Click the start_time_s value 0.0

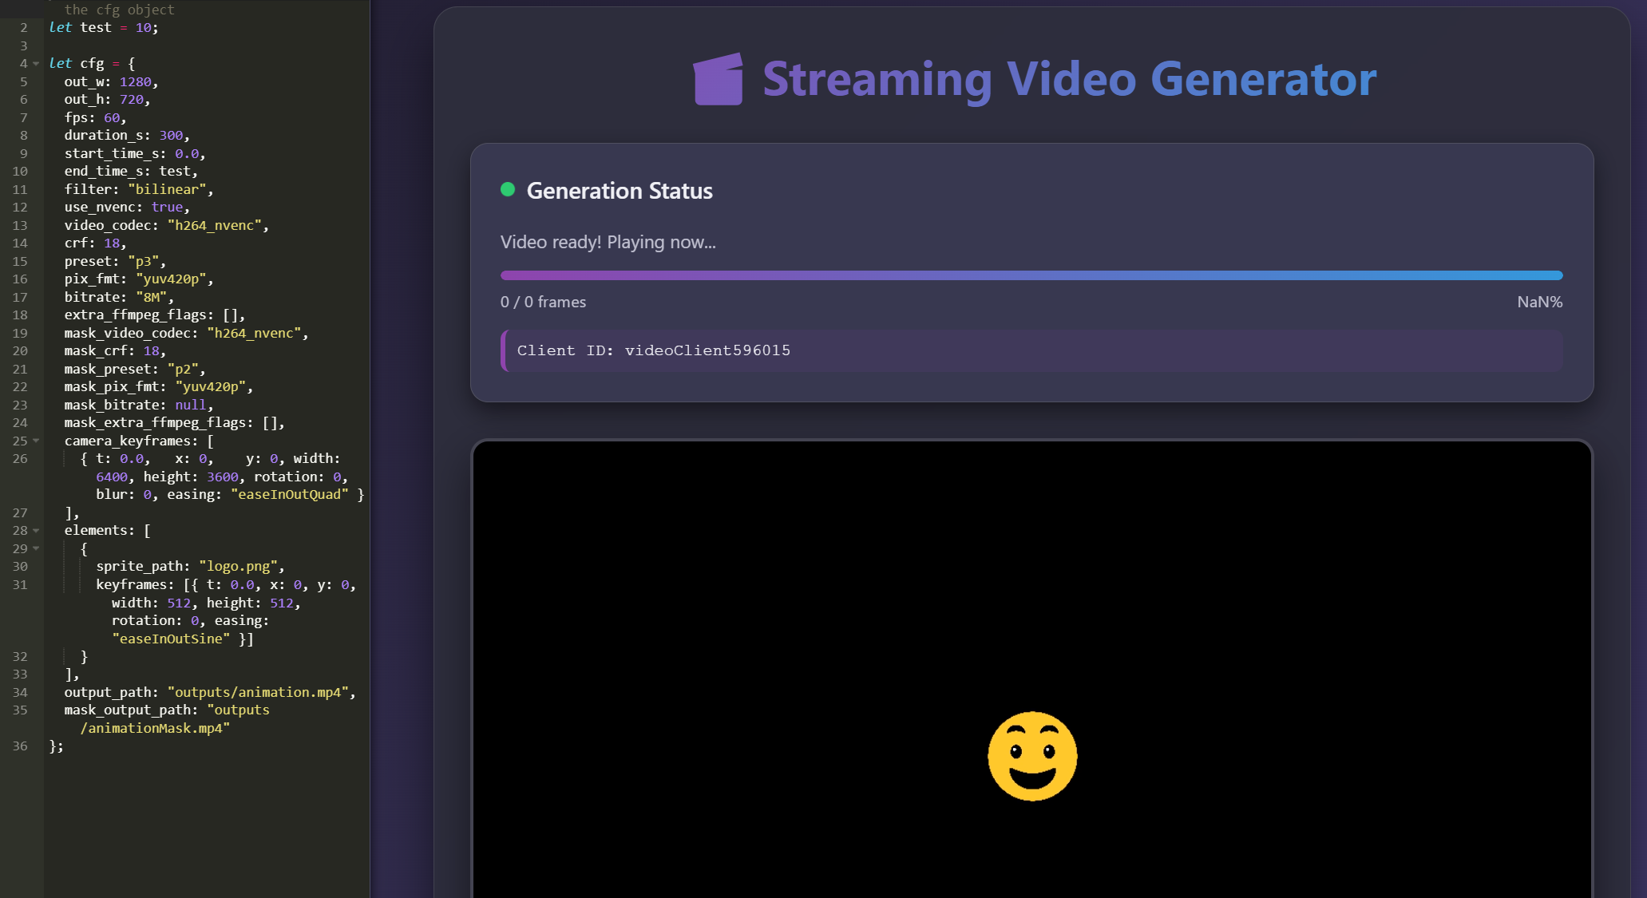click(x=187, y=153)
